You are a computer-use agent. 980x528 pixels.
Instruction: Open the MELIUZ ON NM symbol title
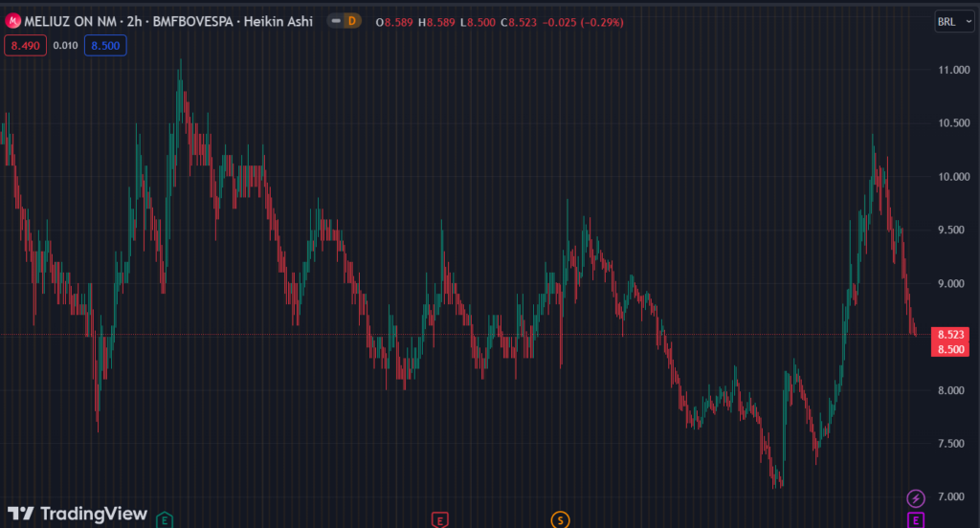point(70,21)
